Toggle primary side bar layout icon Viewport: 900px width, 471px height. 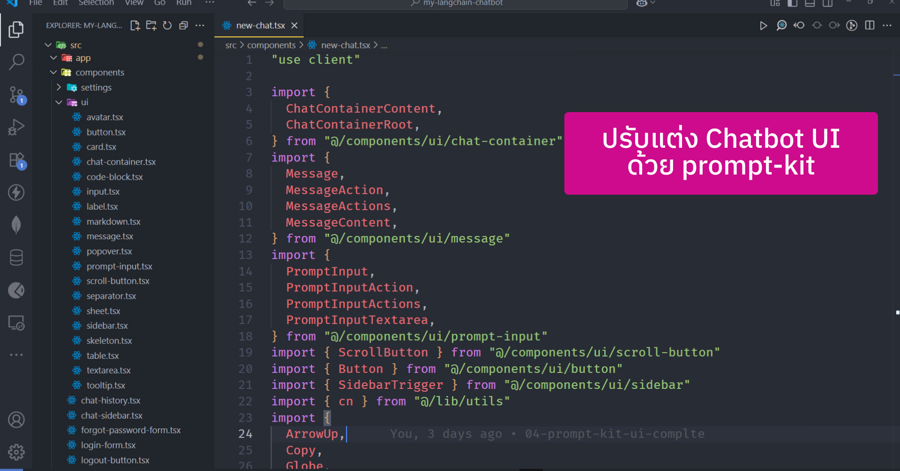point(792,3)
